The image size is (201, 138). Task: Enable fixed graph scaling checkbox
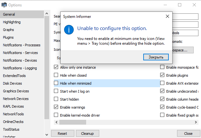pos(162,115)
